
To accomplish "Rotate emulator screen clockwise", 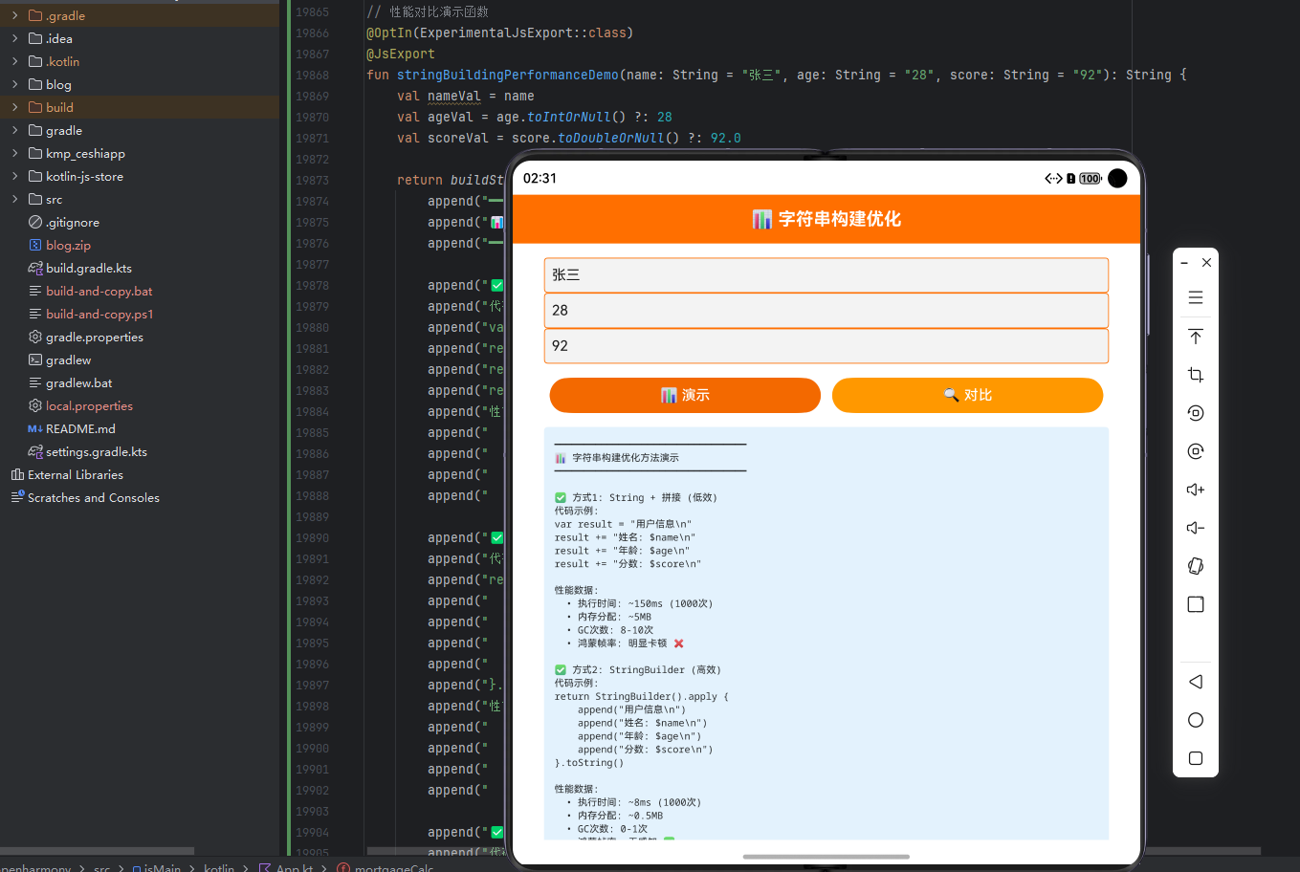I will pyautogui.click(x=1196, y=451).
